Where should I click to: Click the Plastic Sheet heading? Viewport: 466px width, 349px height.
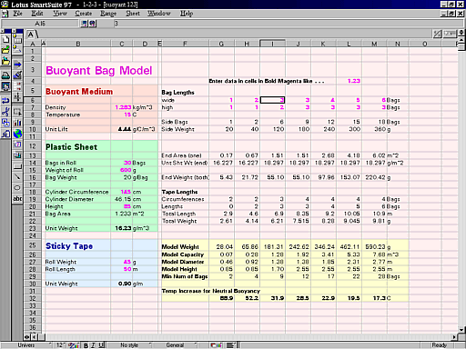[x=71, y=147]
